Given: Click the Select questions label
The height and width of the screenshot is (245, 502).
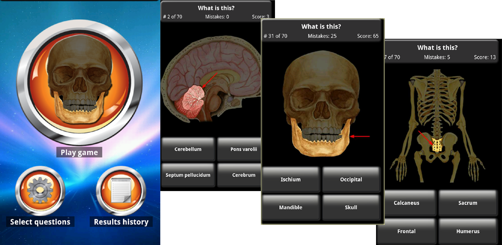Looking at the screenshot, I should (40, 222).
